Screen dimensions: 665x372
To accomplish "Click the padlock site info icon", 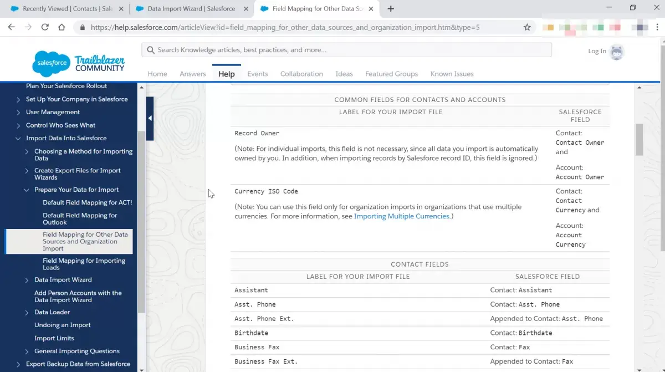I will click(83, 27).
